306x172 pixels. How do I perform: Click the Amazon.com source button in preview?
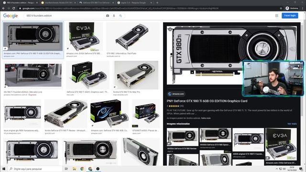176,94
